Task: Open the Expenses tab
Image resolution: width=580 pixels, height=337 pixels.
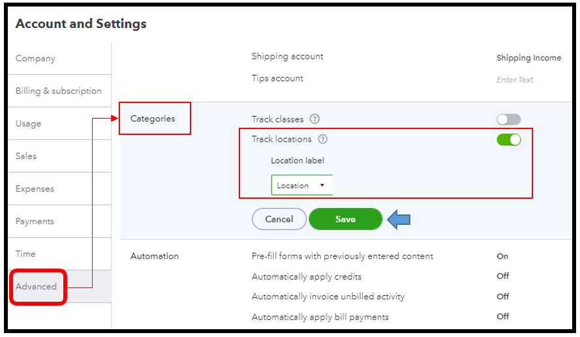Action: (x=35, y=189)
